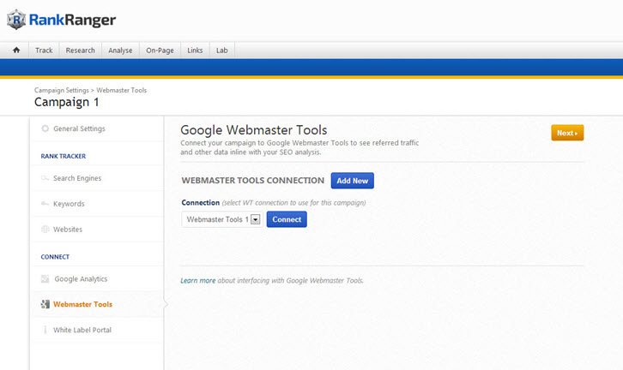Click the orange Next button
623x370 pixels.
point(567,133)
